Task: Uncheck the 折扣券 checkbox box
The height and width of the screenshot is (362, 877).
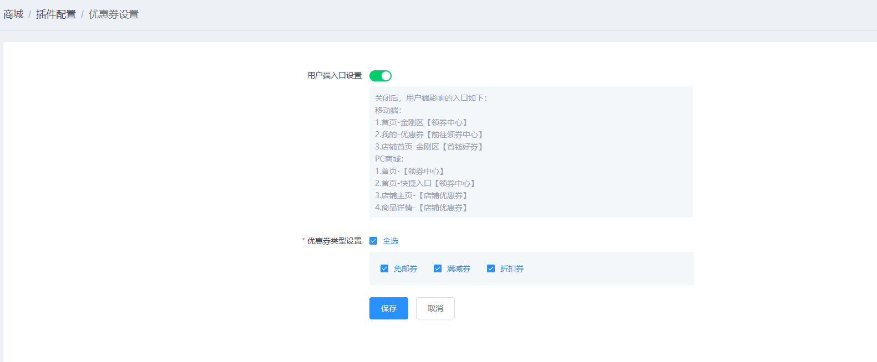Action: [x=491, y=268]
